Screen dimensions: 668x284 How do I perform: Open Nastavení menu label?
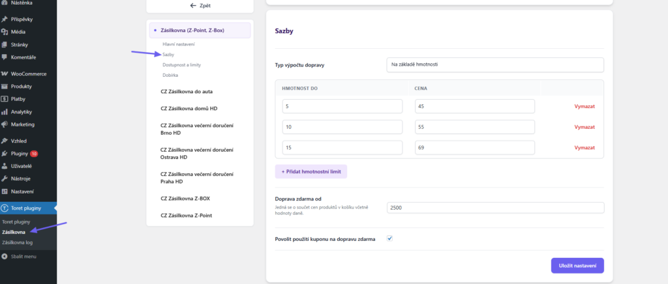[23, 192]
